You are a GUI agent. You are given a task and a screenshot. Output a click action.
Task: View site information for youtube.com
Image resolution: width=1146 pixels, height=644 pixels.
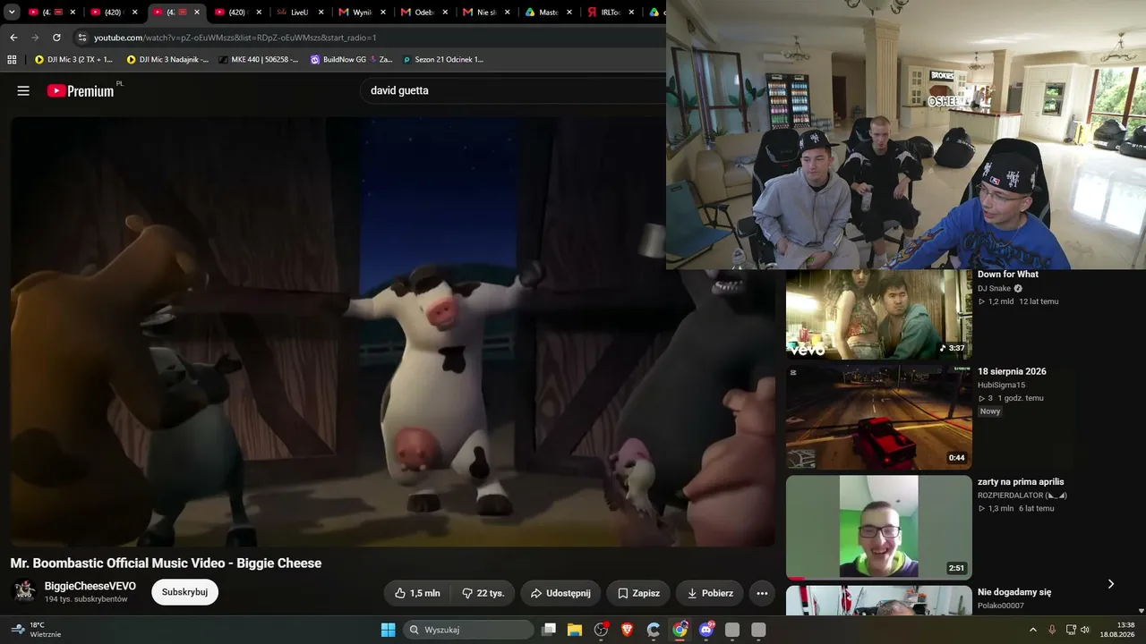tap(81, 38)
